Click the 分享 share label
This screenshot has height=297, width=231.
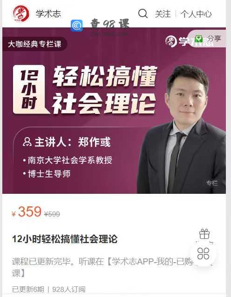[x=214, y=39]
